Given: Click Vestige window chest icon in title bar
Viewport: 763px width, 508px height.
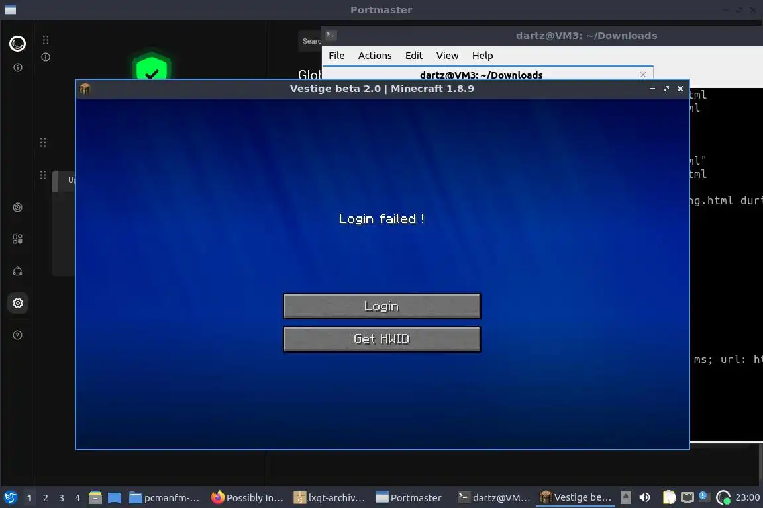Looking at the screenshot, I should pos(85,89).
